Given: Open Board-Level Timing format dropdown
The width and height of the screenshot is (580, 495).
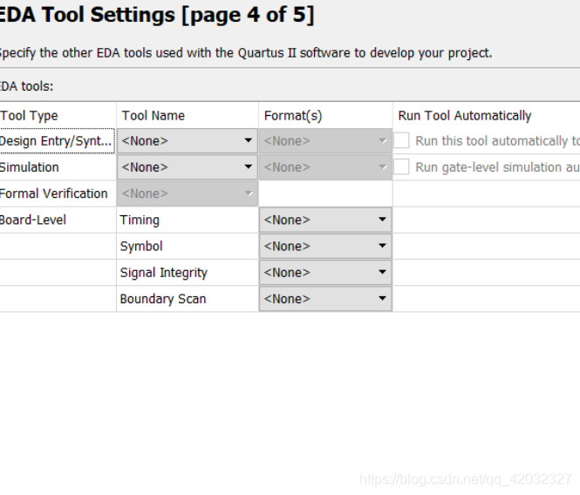Looking at the screenshot, I should tap(325, 220).
